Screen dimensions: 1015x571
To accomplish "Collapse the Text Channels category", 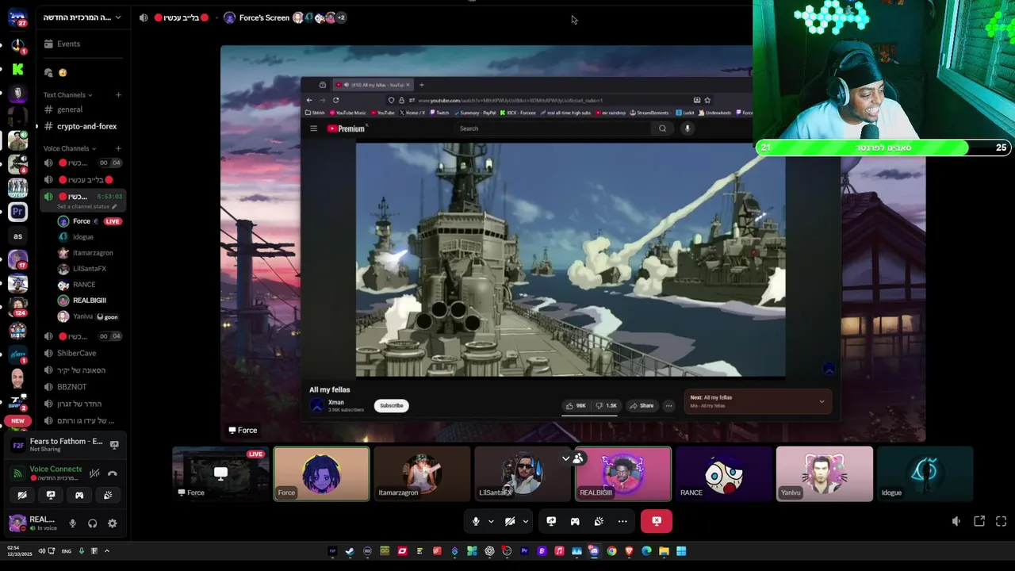I will click(67, 94).
